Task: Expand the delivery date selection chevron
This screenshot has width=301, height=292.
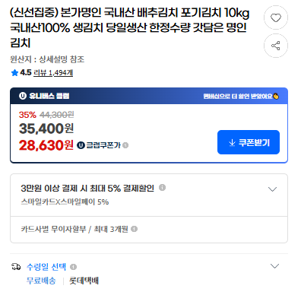Action: click(274, 266)
